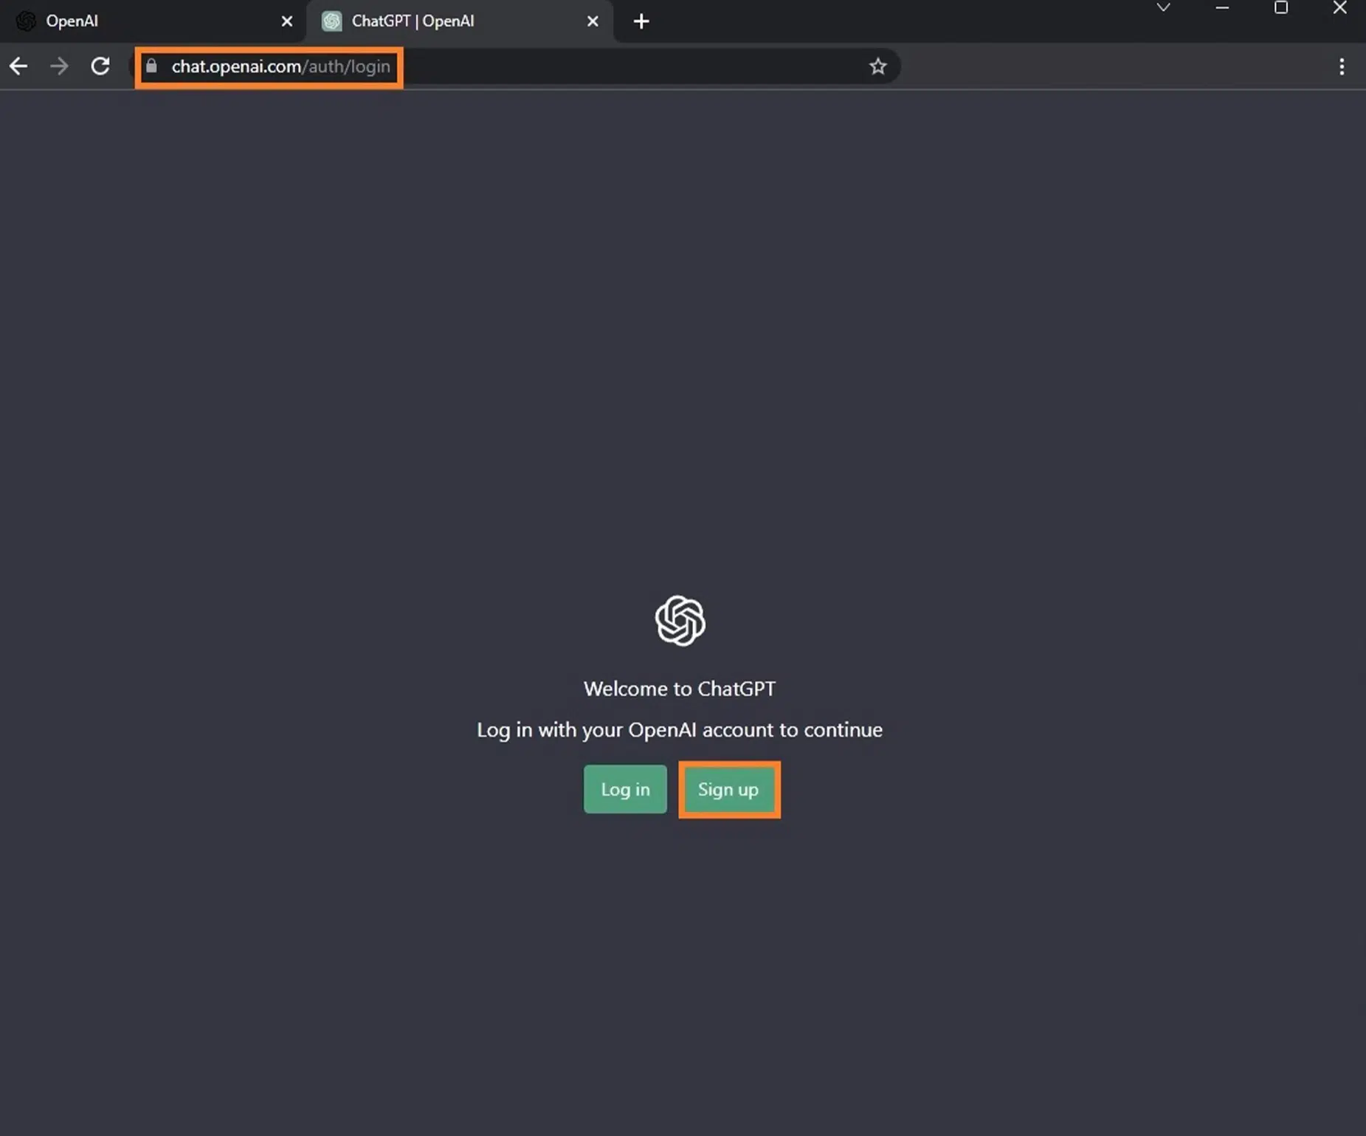Focus the chat.openai.com address bar
This screenshot has height=1136, width=1366.
517,66
